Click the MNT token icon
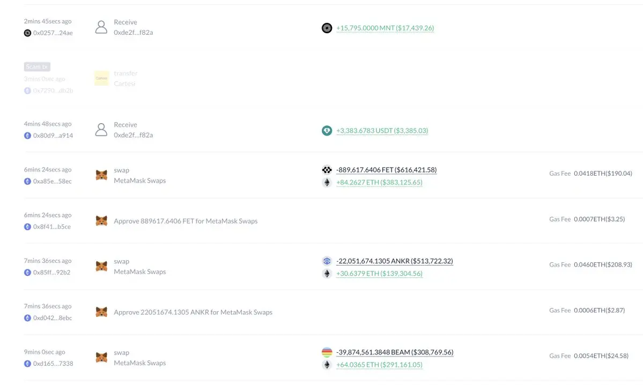 pos(327,28)
